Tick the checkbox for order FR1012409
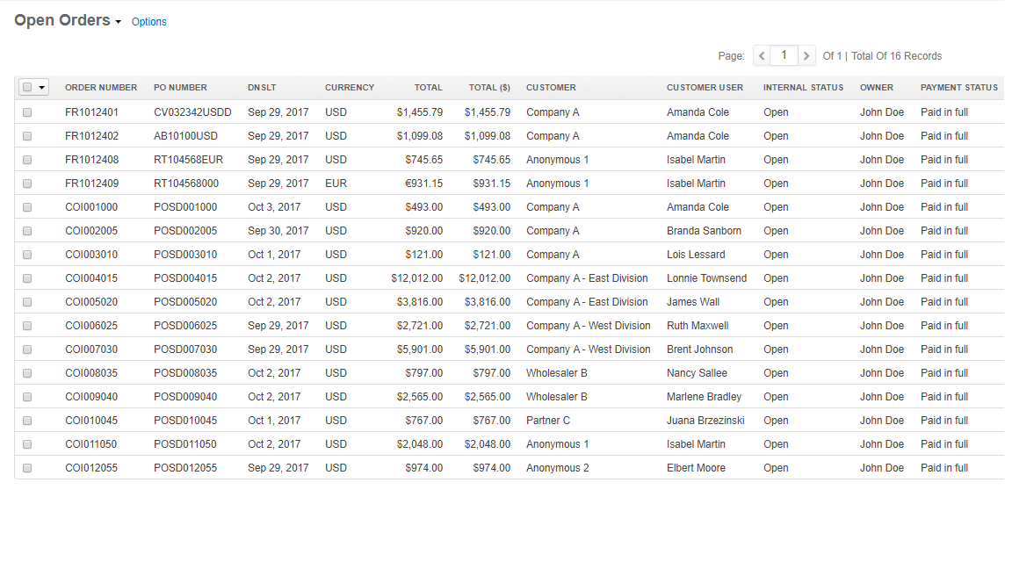The height and width of the screenshot is (569, 1012). pos(27,184)
